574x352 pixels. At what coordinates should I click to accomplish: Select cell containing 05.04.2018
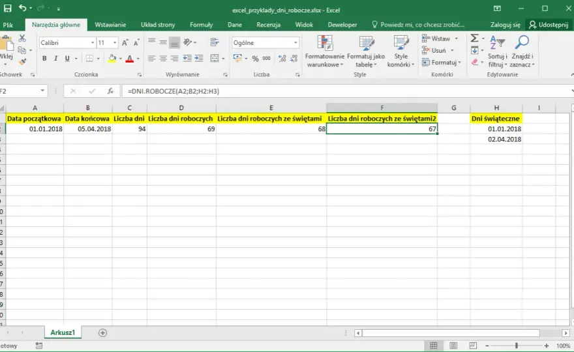88,129
